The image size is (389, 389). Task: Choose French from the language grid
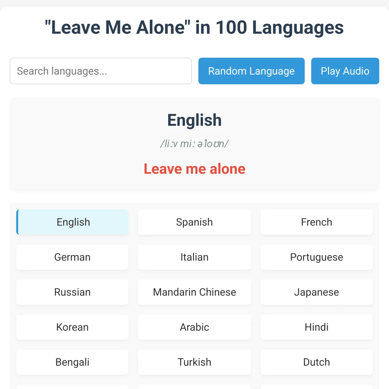[x=317, y=222]
